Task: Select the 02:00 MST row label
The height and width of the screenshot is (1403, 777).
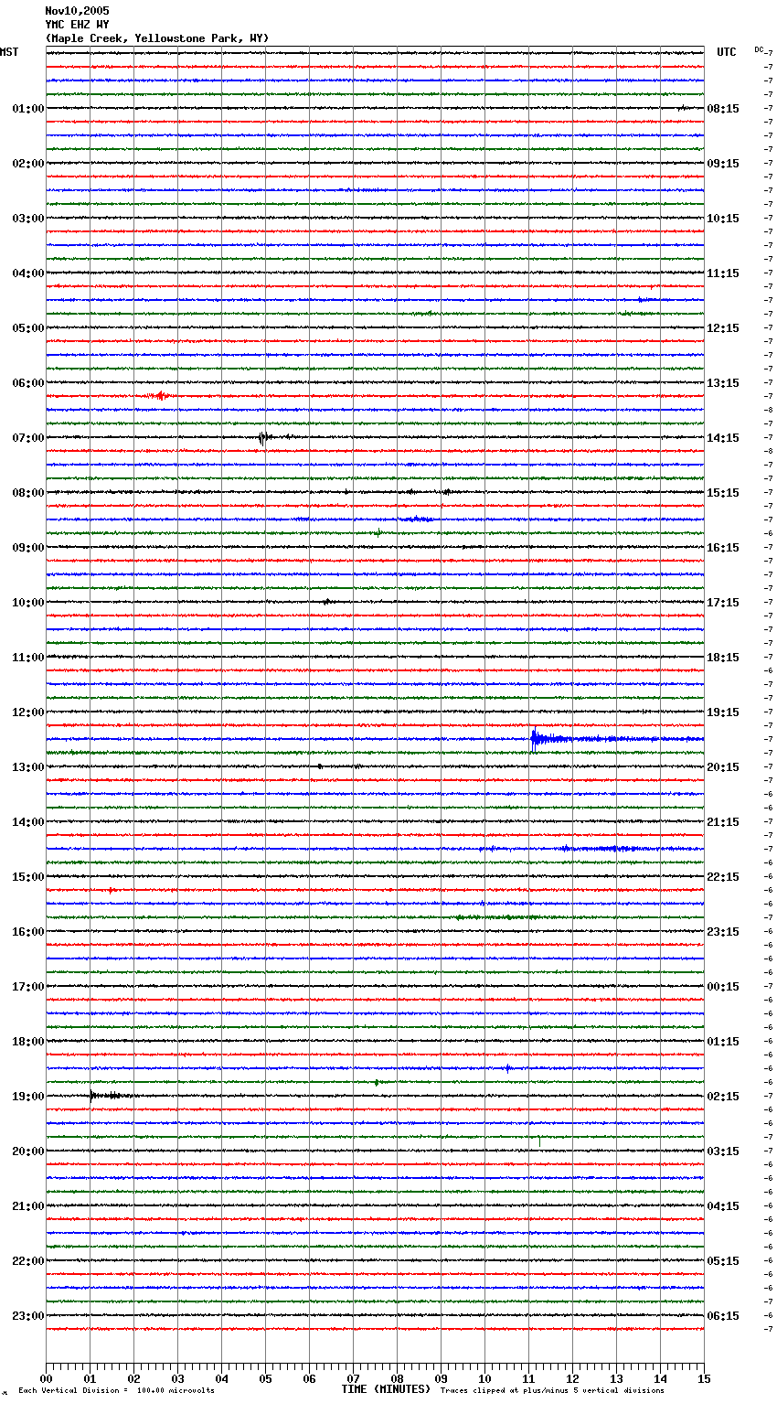Action: coord(28,164)
